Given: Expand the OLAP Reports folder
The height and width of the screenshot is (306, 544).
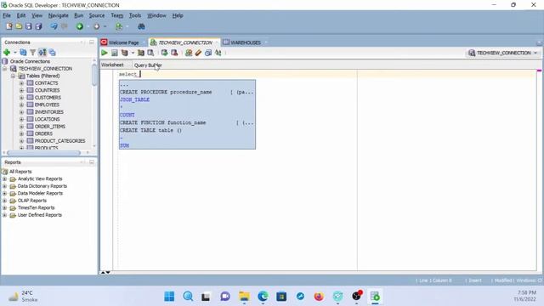Looking at the screenshot, I should pos(5,201).
